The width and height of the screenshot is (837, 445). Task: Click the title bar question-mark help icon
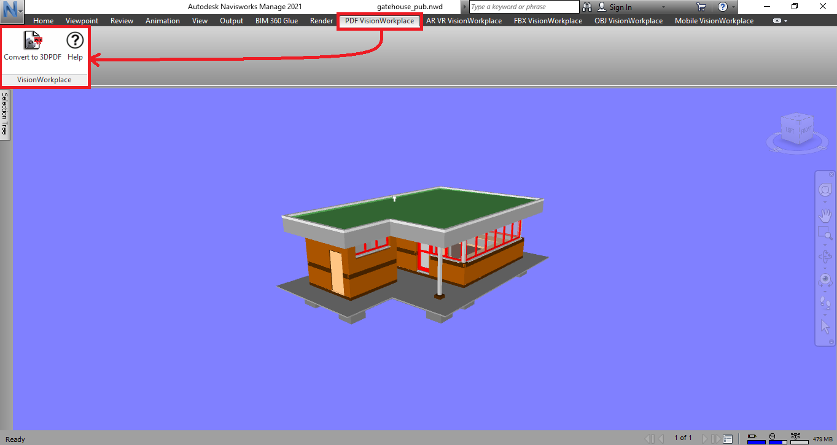[x=723, y=7]
